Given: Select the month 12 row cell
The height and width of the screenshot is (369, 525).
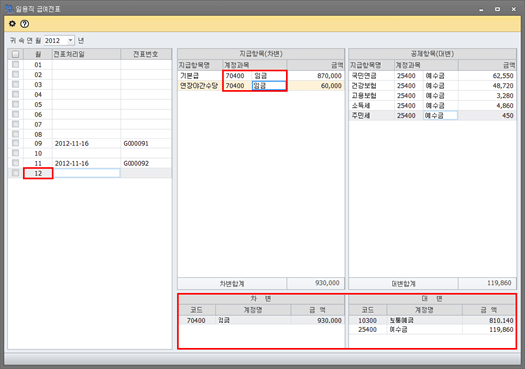Looking at the screenshot, I should [38, 173].
